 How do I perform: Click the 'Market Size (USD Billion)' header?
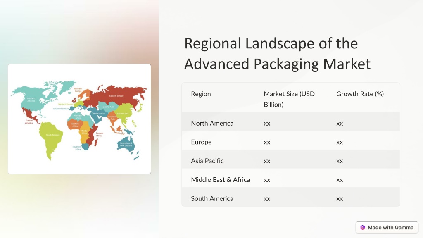pyautogui.click(x=289, y=99)
